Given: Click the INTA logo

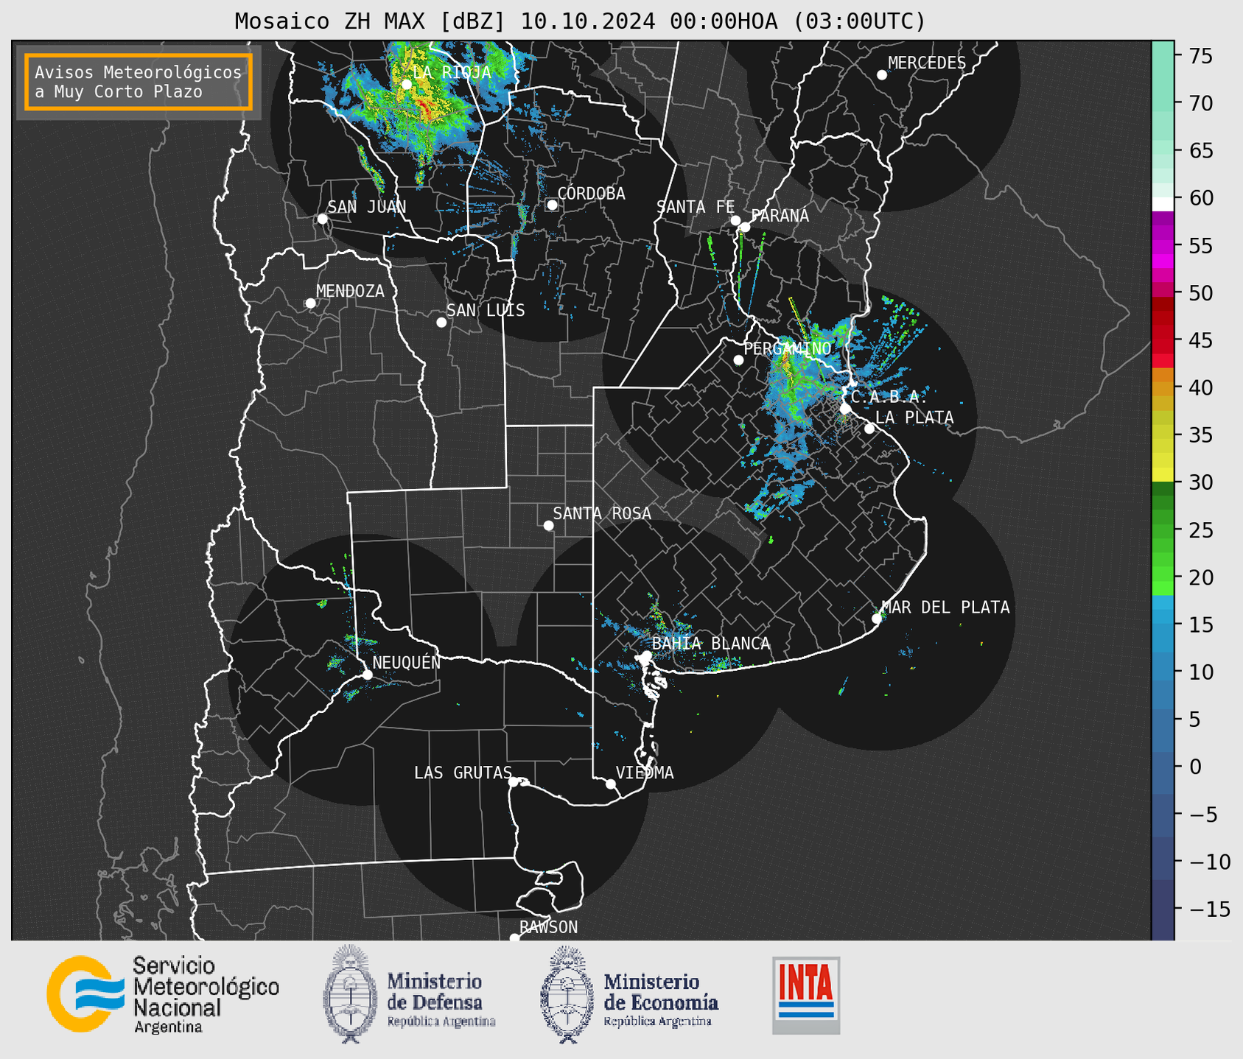Looking at the screenshot, I should (806, 995).
